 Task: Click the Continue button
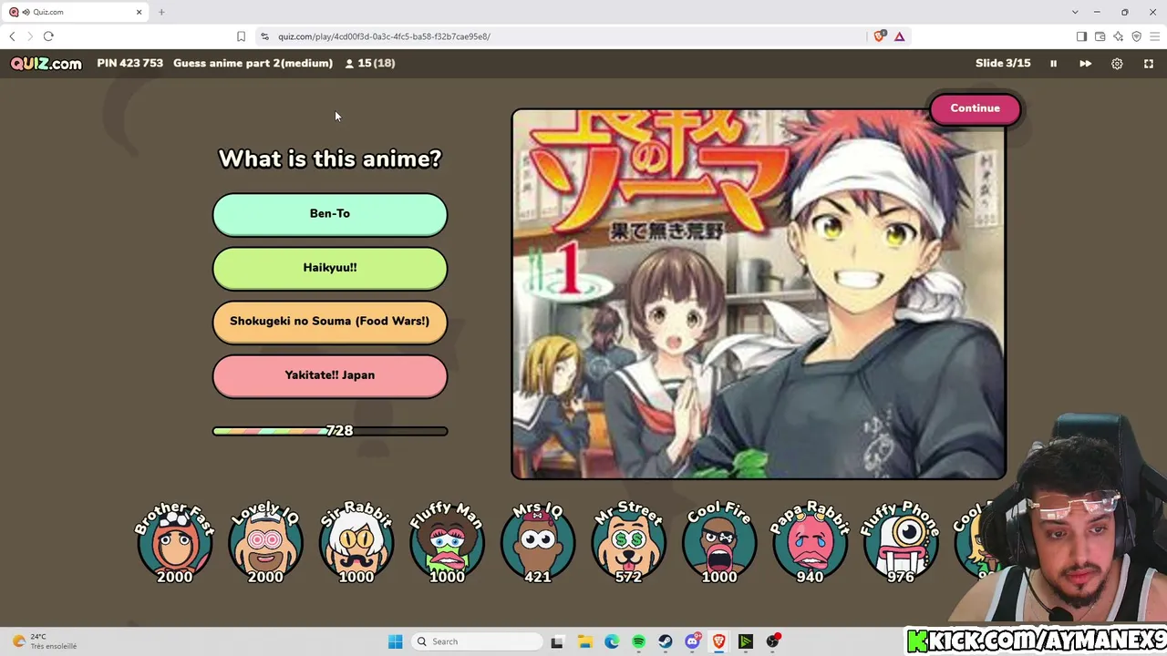click(x=976, y=108)
